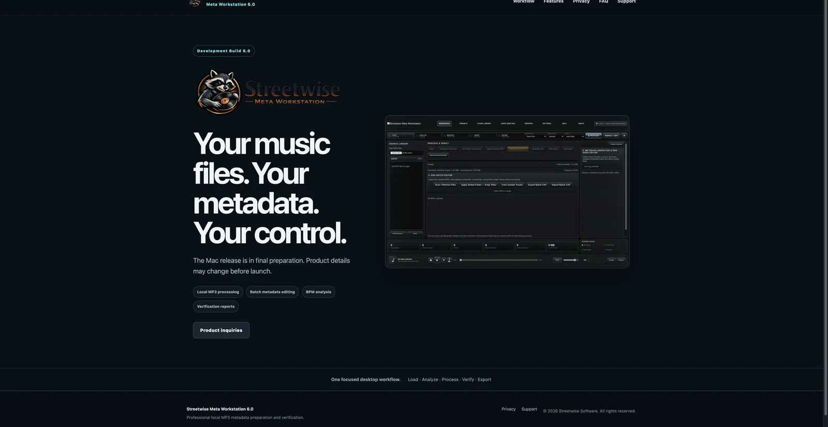Screen dimensions: 828x427
Task: Click the Collapse Inspector button
Action: point(616,144)
